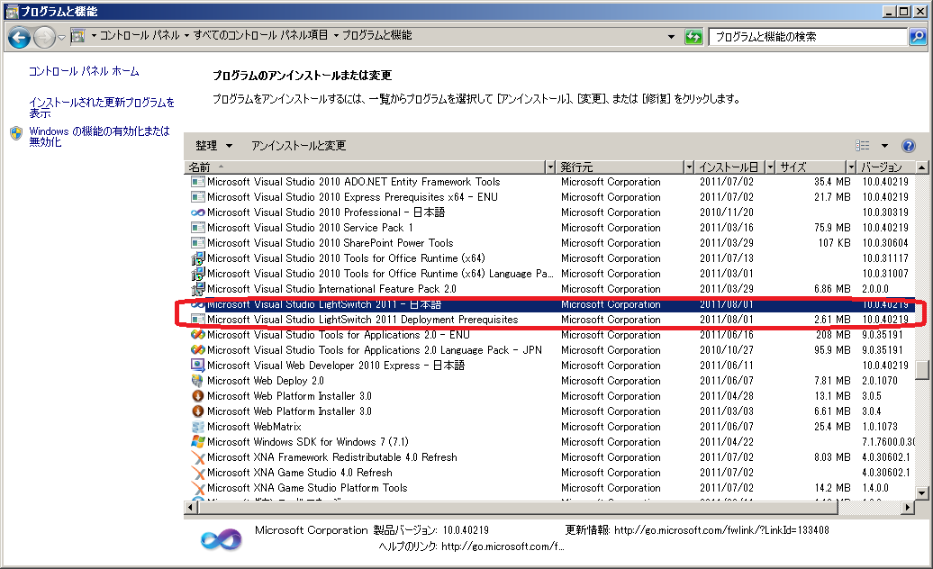Sort list by サイズ column header
The height and width of the screenshot is (569, 933).
811,167
